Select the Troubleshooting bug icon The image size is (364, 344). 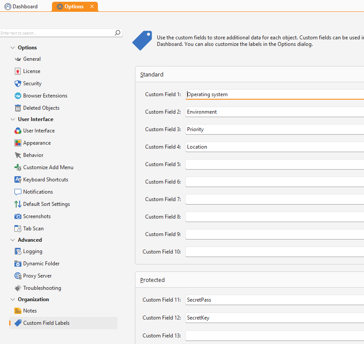18,288
